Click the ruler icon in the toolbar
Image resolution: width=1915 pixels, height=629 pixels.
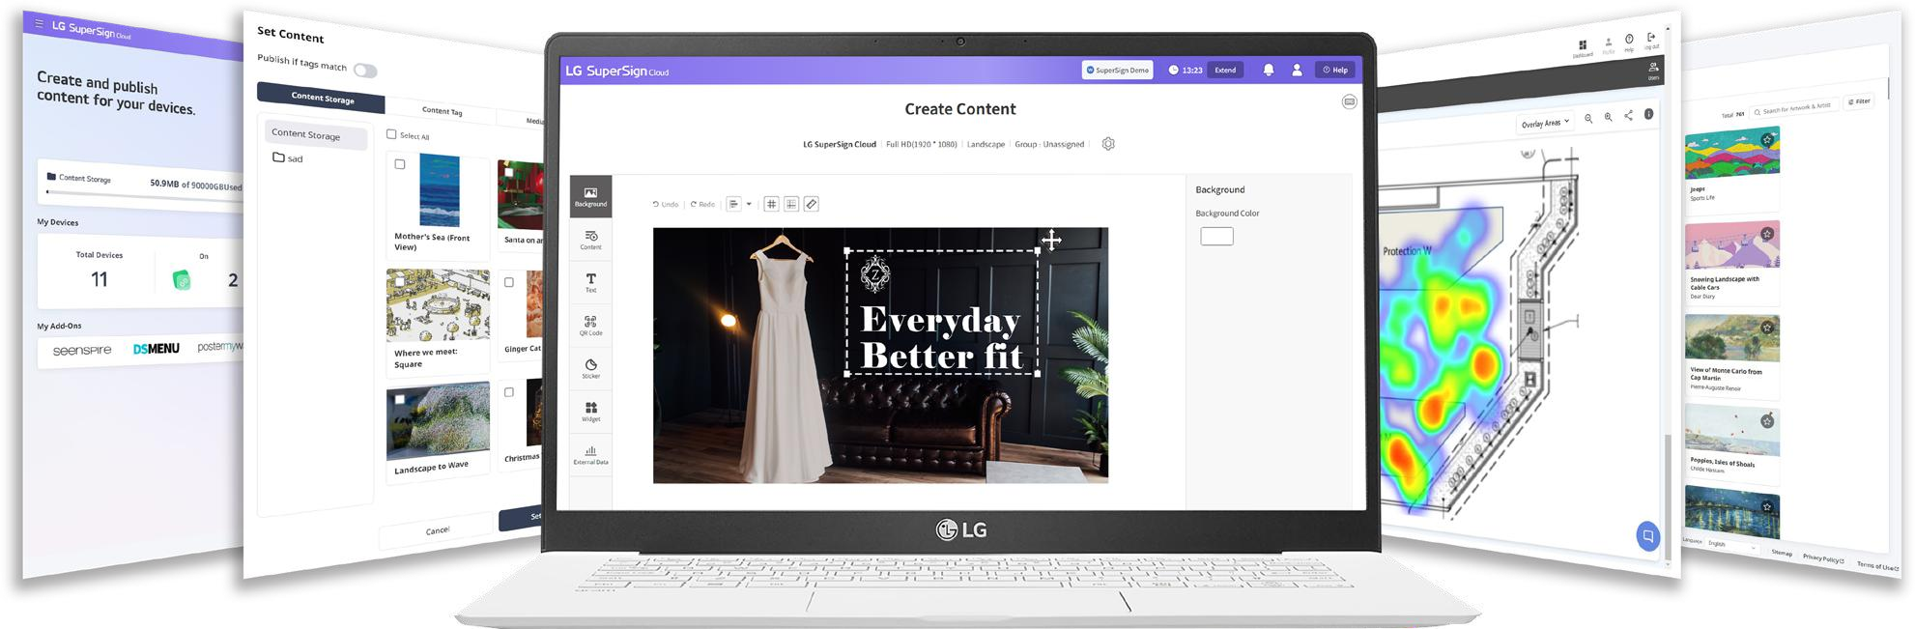(812, 204)
